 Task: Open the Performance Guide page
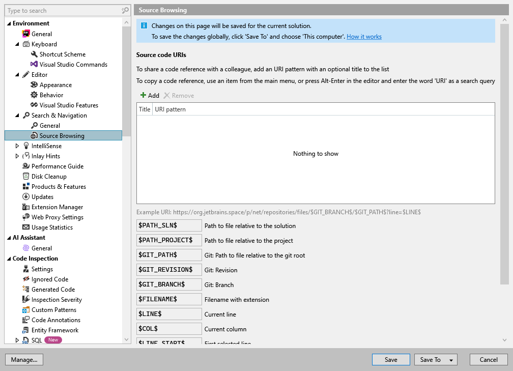tap(58, 166)
